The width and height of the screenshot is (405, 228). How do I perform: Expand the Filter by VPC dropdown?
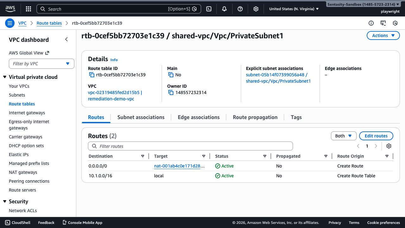(x=41, y=64)
